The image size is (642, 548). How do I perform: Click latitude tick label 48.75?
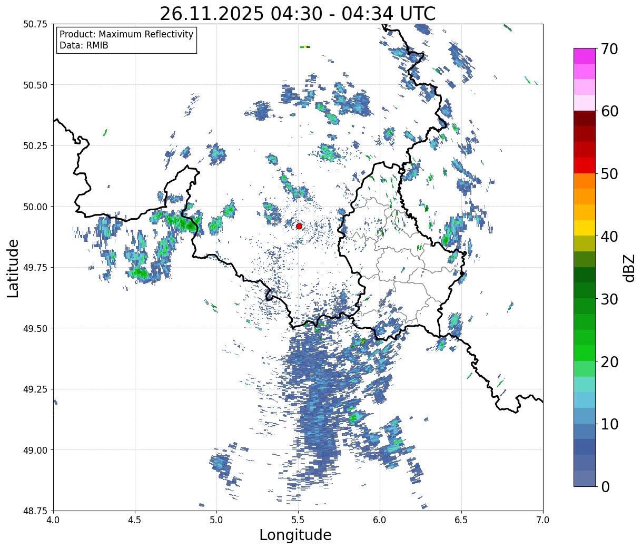[x=35, y=511]
